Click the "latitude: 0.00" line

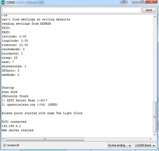14,36
